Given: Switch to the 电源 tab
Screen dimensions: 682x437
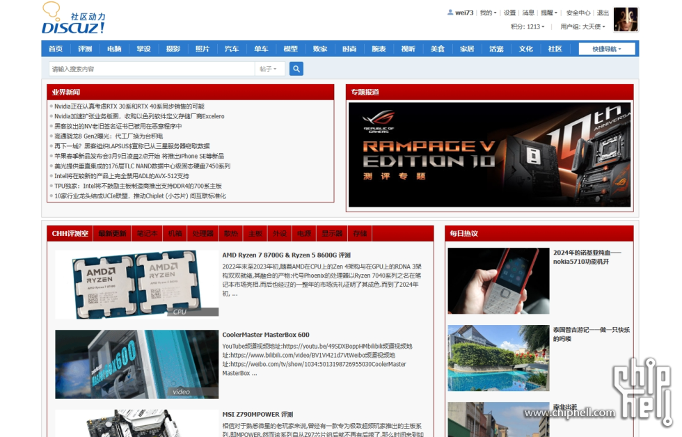Looking at the screenshot, I should click(304, 234).
